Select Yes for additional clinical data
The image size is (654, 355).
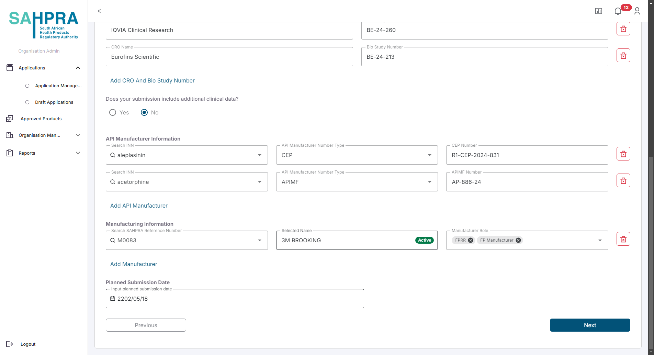coord(113,112)
